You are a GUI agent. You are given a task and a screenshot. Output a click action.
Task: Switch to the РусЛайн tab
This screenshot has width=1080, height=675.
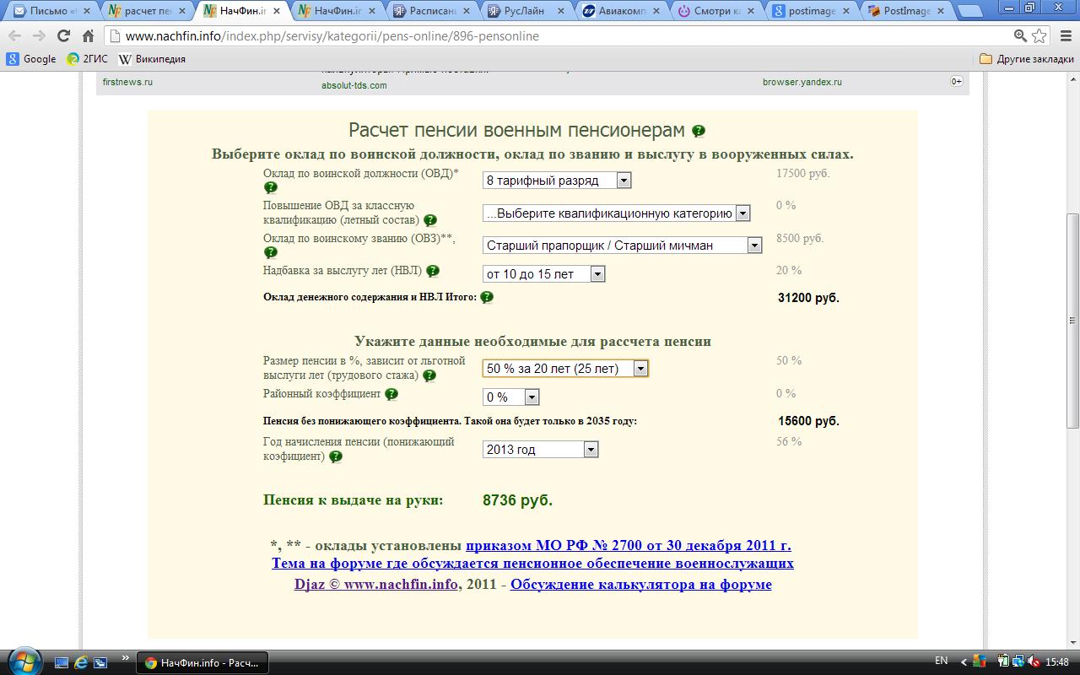coord(526,11)
